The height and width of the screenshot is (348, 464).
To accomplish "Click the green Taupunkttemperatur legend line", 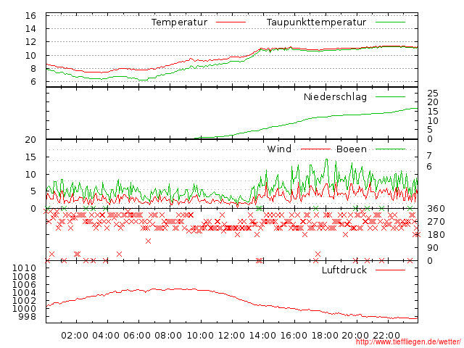I will point(390,22).
